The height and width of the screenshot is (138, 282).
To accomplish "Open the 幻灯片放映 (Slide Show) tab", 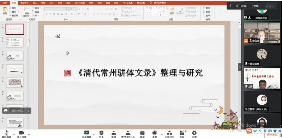I will pos(80,3).
